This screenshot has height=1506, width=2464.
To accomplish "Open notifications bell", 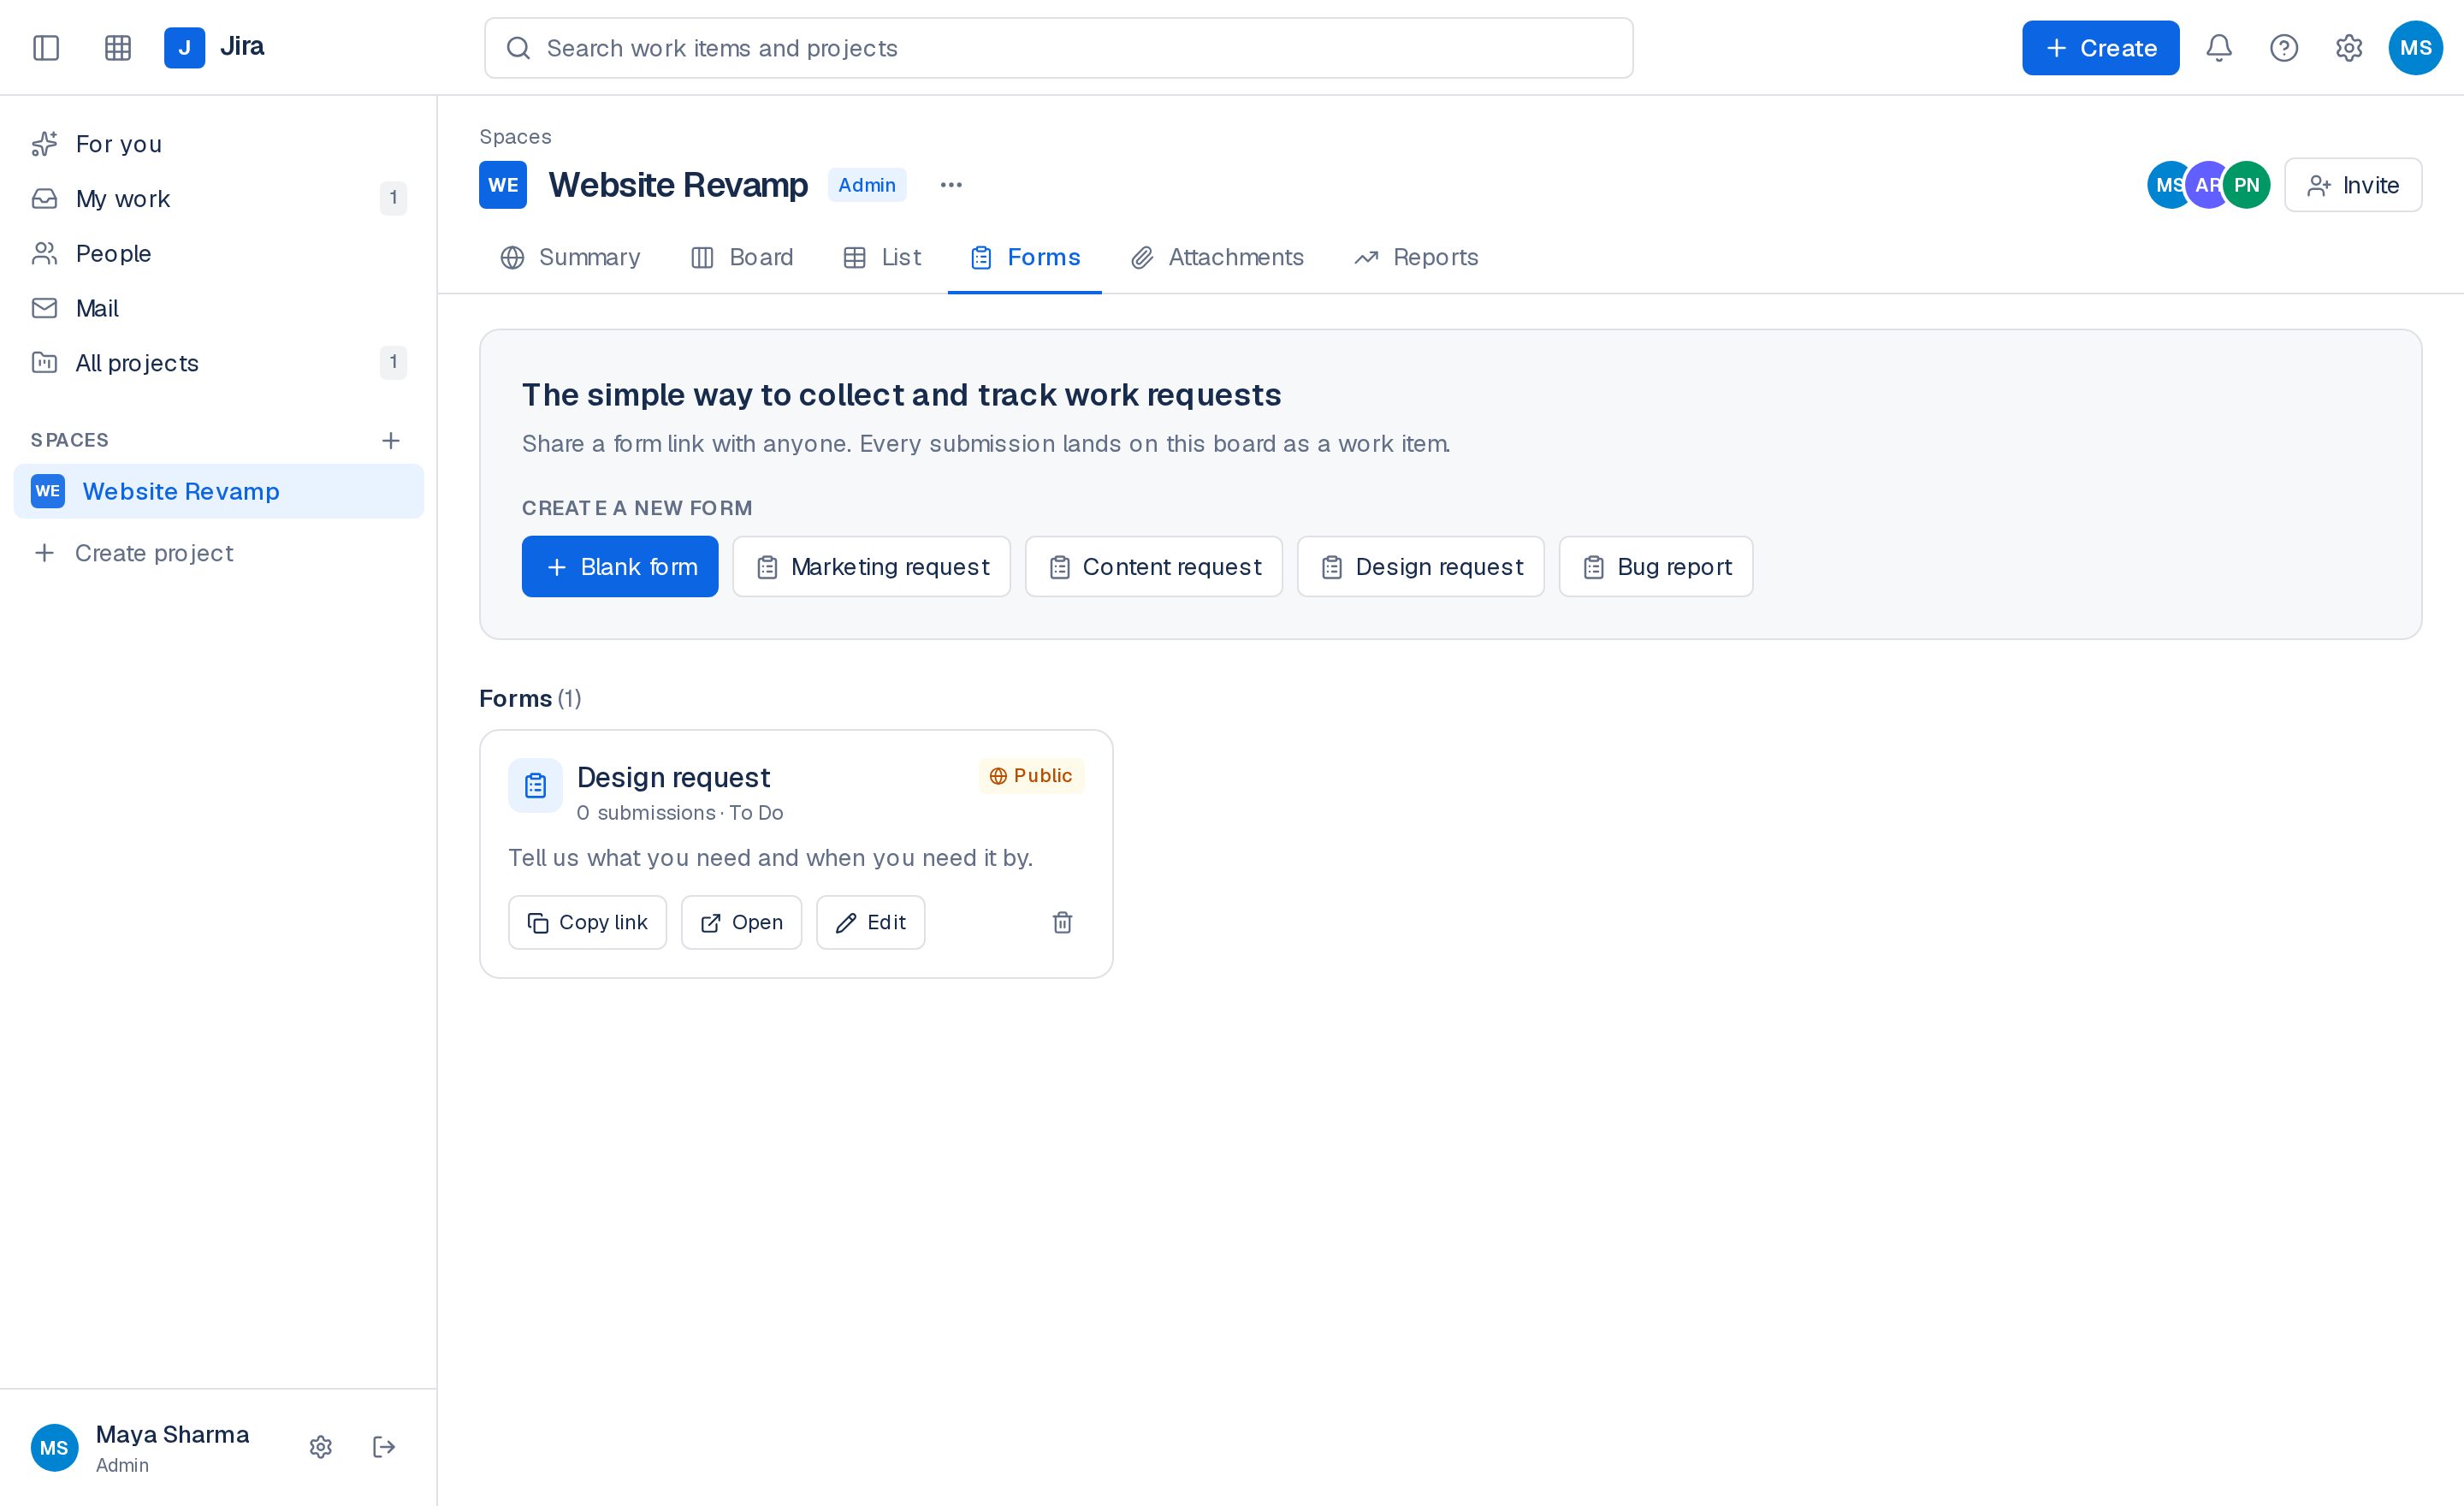I will (x=2219, y=48).
